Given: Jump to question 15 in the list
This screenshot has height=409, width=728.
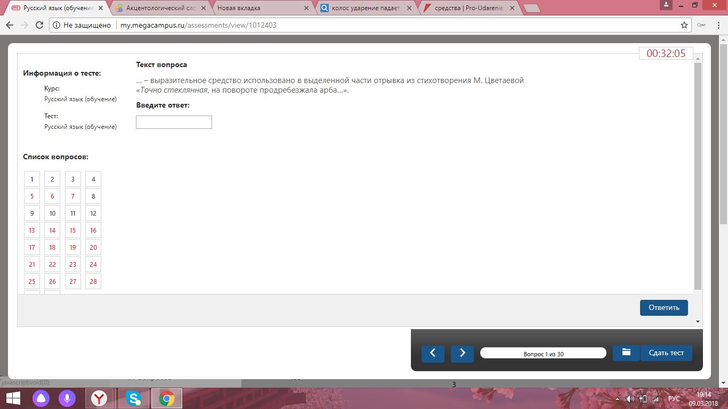Looking at the screenshot, I should [73, 231].
